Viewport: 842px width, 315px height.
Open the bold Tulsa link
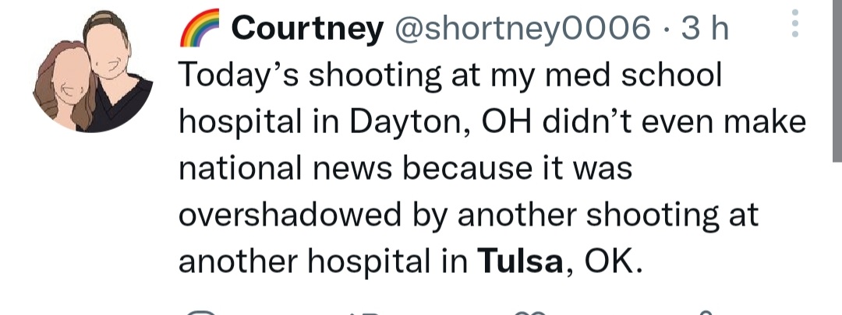520,262
